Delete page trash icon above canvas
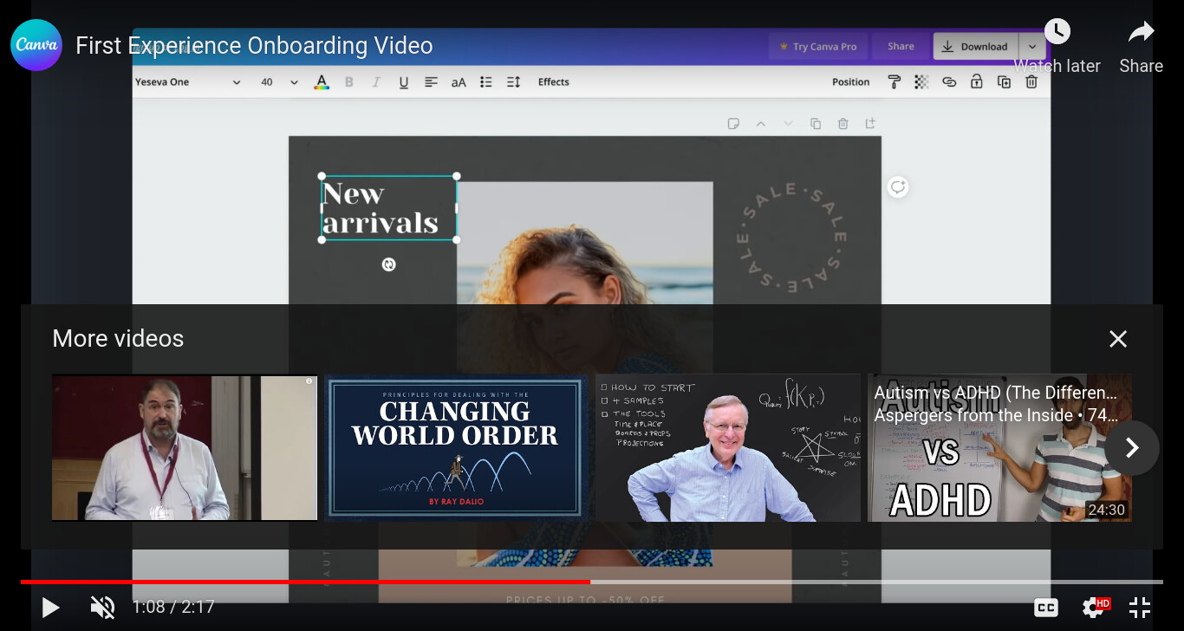Viewport: 1184px width, 631px height. [842, 124]
